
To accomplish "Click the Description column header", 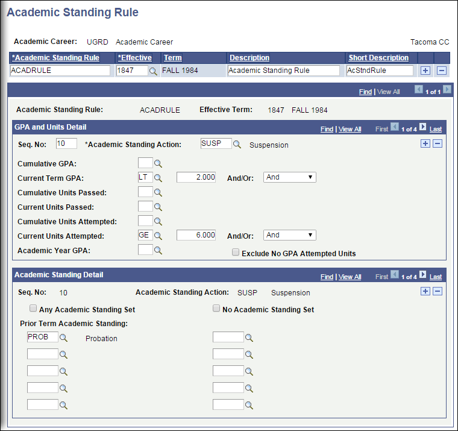I will [249, 57].
